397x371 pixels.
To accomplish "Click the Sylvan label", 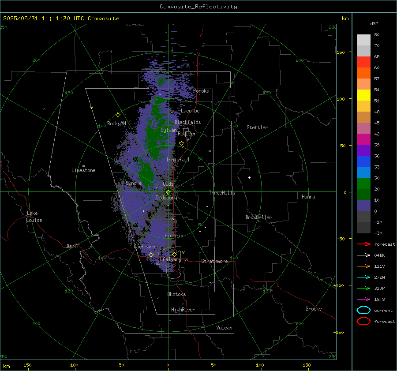I will click(169, 130).
